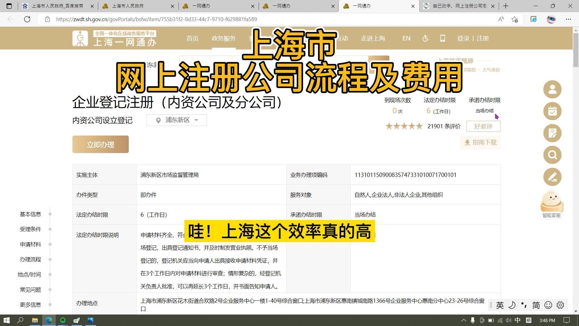The image size is (579, 326).
Task: Click the read aloud icon in address bar
Action: tap(501, 19)
